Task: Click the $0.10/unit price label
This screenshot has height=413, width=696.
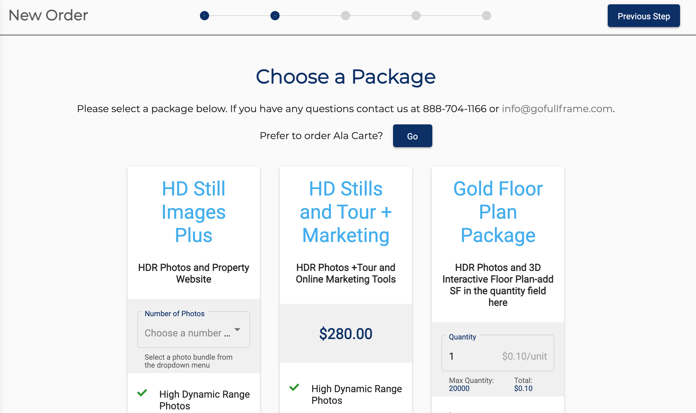Action: (524, 356)
